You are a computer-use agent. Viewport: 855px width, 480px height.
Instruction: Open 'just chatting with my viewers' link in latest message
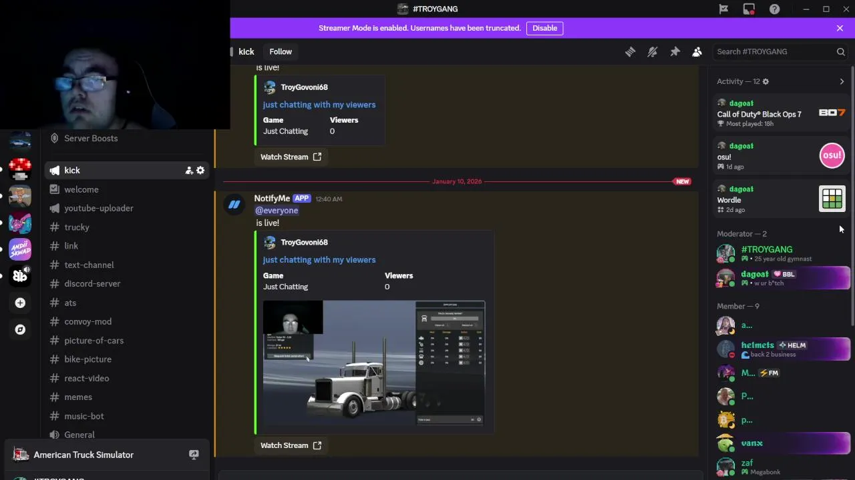pos(319,259)
